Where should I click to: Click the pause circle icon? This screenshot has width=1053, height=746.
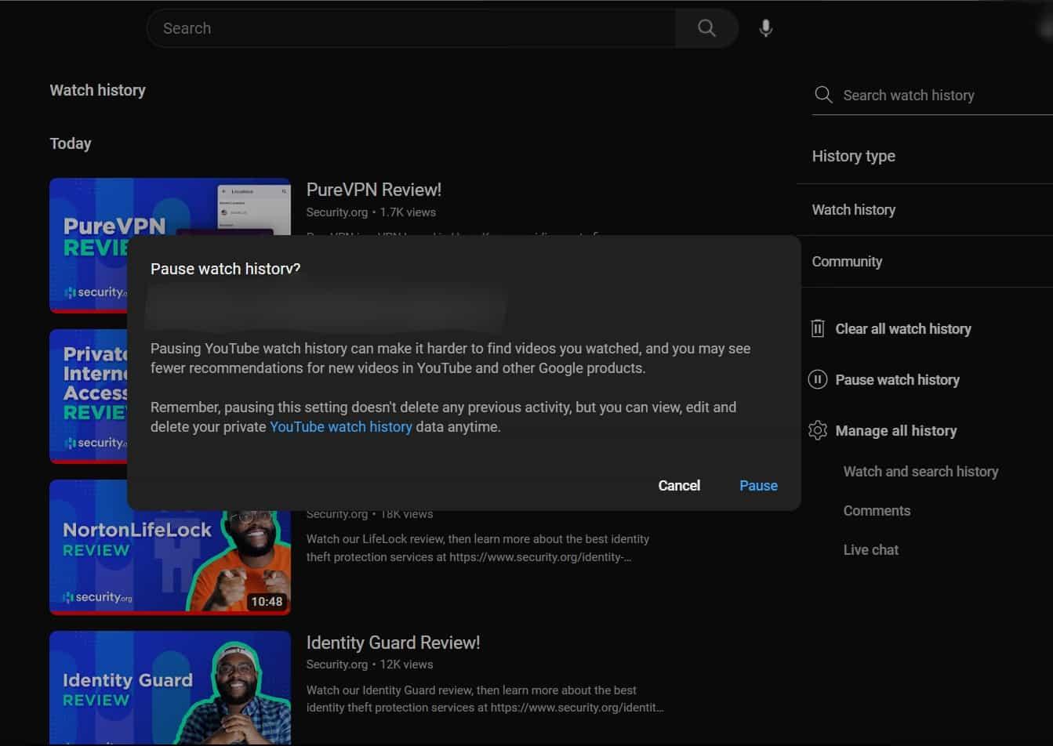pyautogui.click(x=817, y=380)
